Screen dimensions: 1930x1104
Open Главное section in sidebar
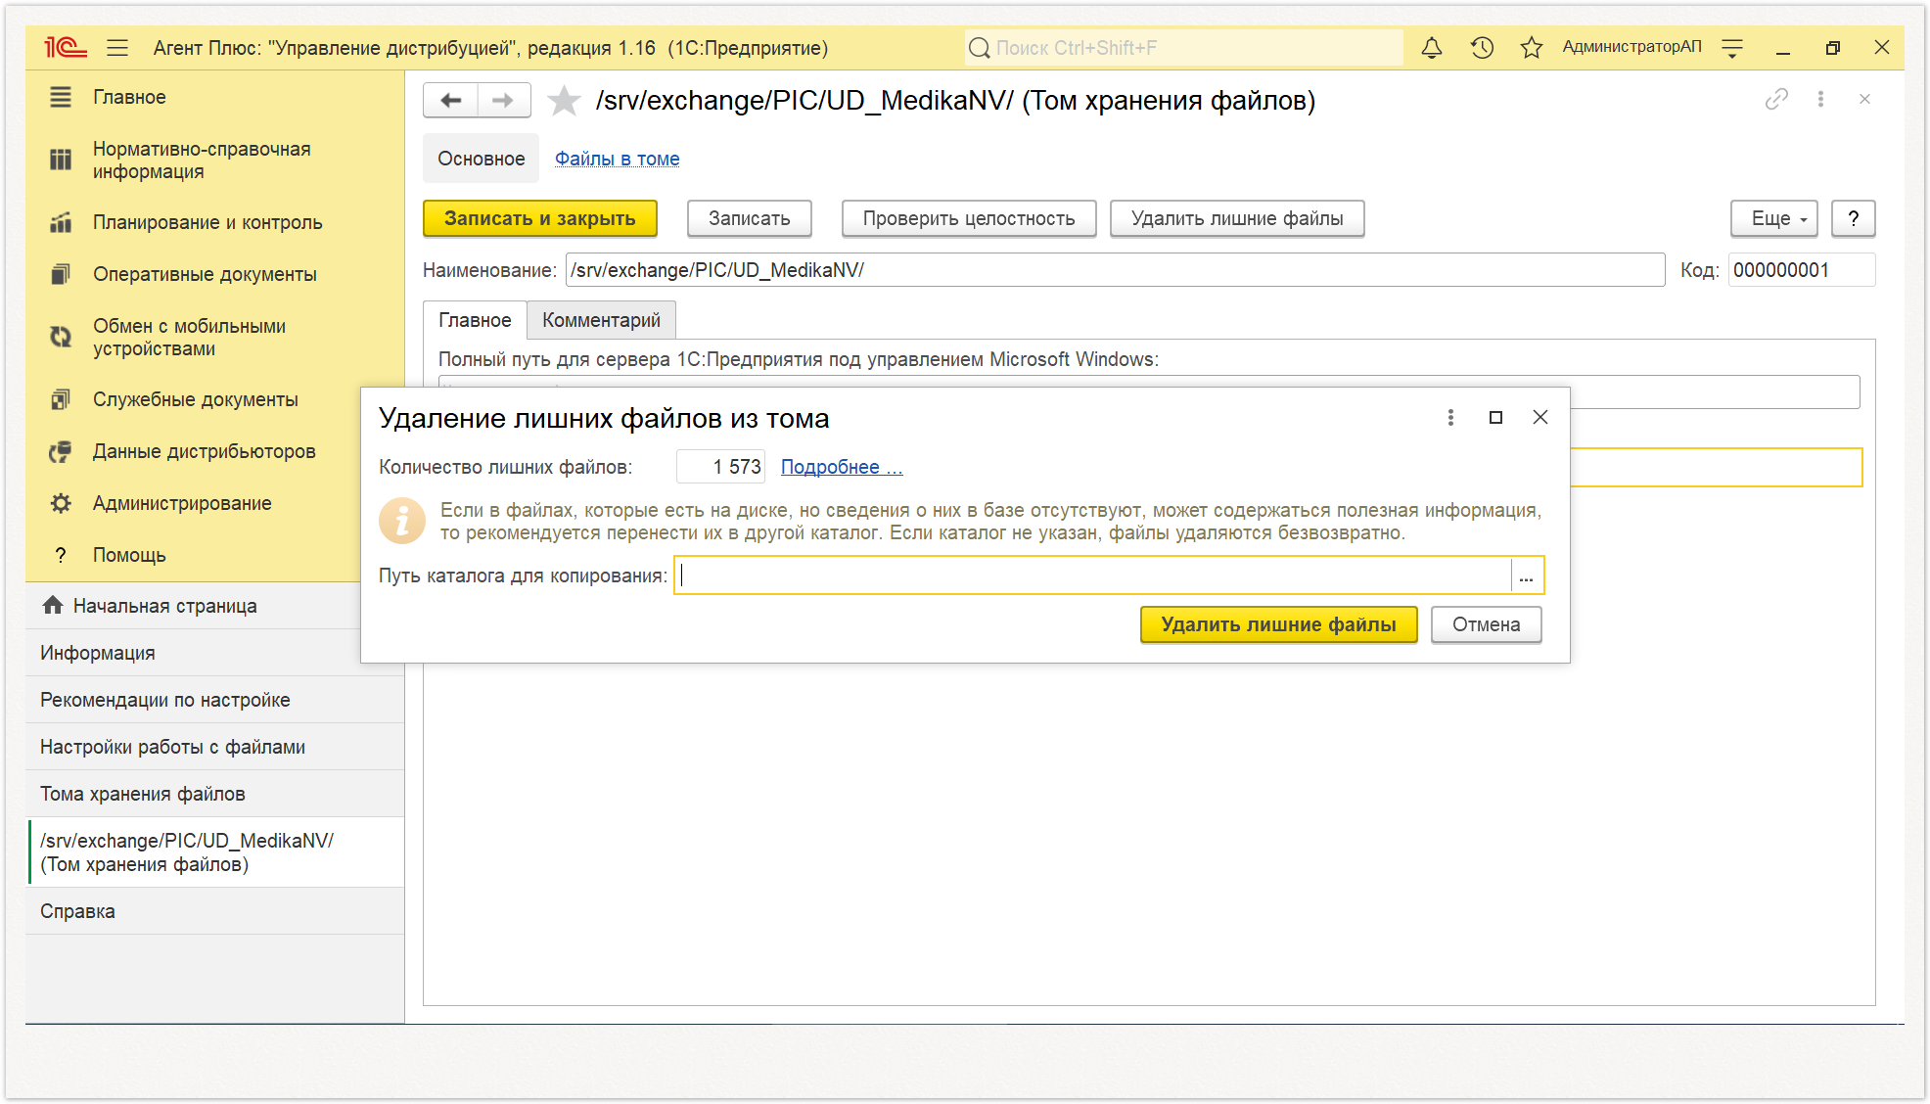tap(215, 97)
